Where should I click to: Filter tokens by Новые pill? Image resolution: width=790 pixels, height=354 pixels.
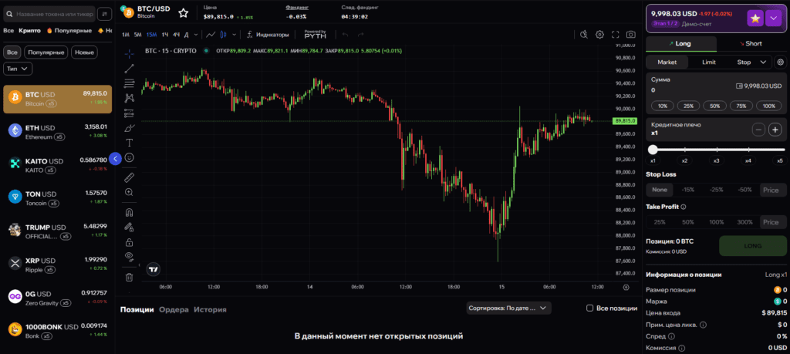(84, 52)
